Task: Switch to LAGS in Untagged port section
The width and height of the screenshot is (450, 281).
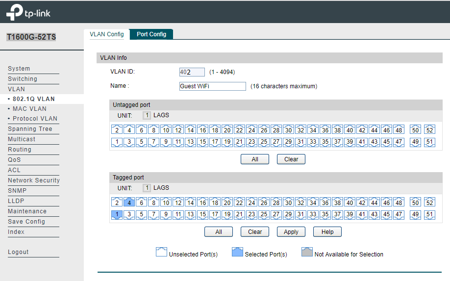Action: point(161,115)
